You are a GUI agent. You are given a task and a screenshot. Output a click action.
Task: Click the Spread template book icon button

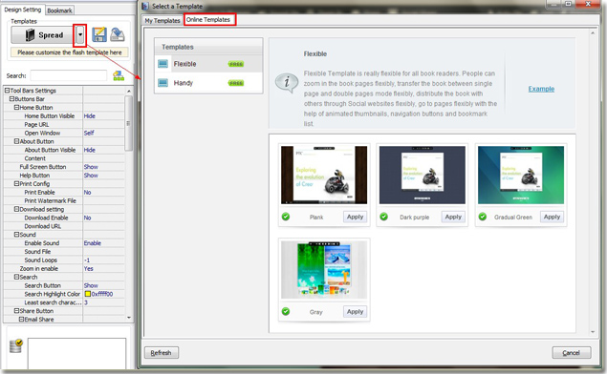coord(42,35)
